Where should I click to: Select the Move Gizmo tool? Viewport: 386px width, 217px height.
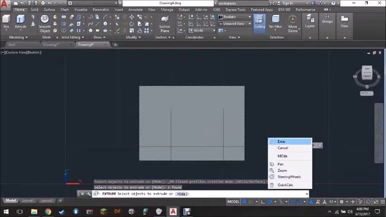click(x=293, y=24)
